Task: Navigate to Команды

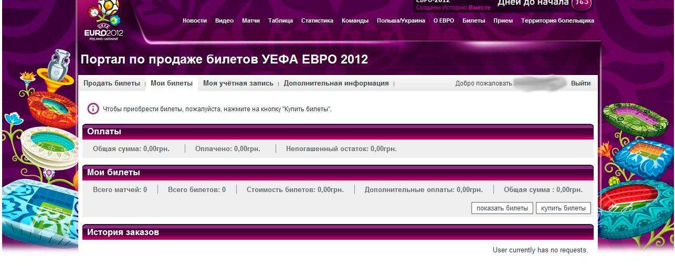Action: tap(355, 21)
